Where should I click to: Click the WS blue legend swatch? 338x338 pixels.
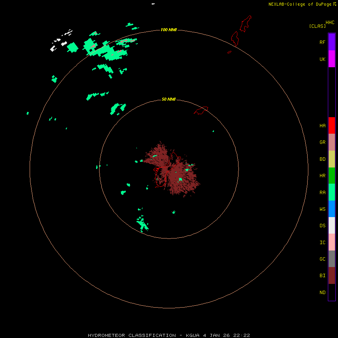(332, 209)
